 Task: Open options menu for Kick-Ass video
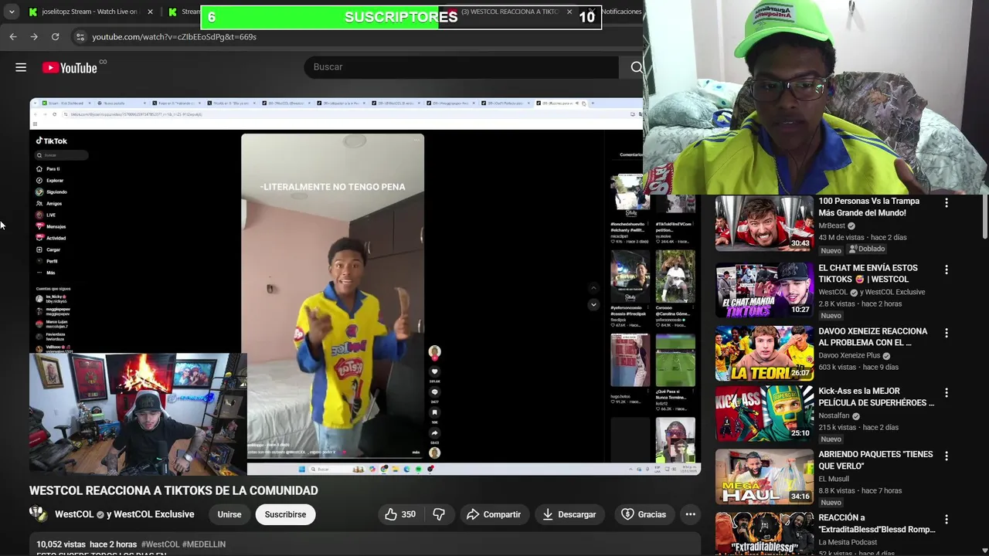[947, 393]
